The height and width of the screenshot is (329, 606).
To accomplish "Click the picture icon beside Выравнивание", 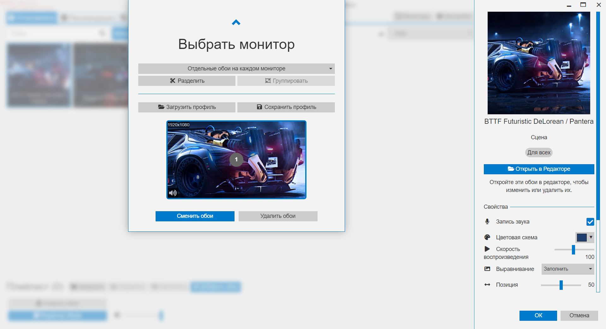I will 487,269.
